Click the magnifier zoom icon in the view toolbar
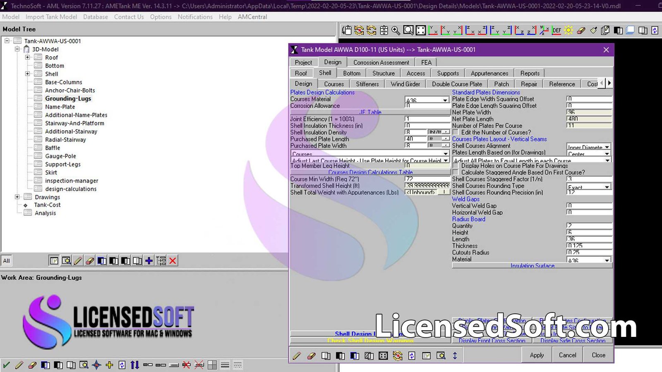662x372 pixels. tap(396, 30)
